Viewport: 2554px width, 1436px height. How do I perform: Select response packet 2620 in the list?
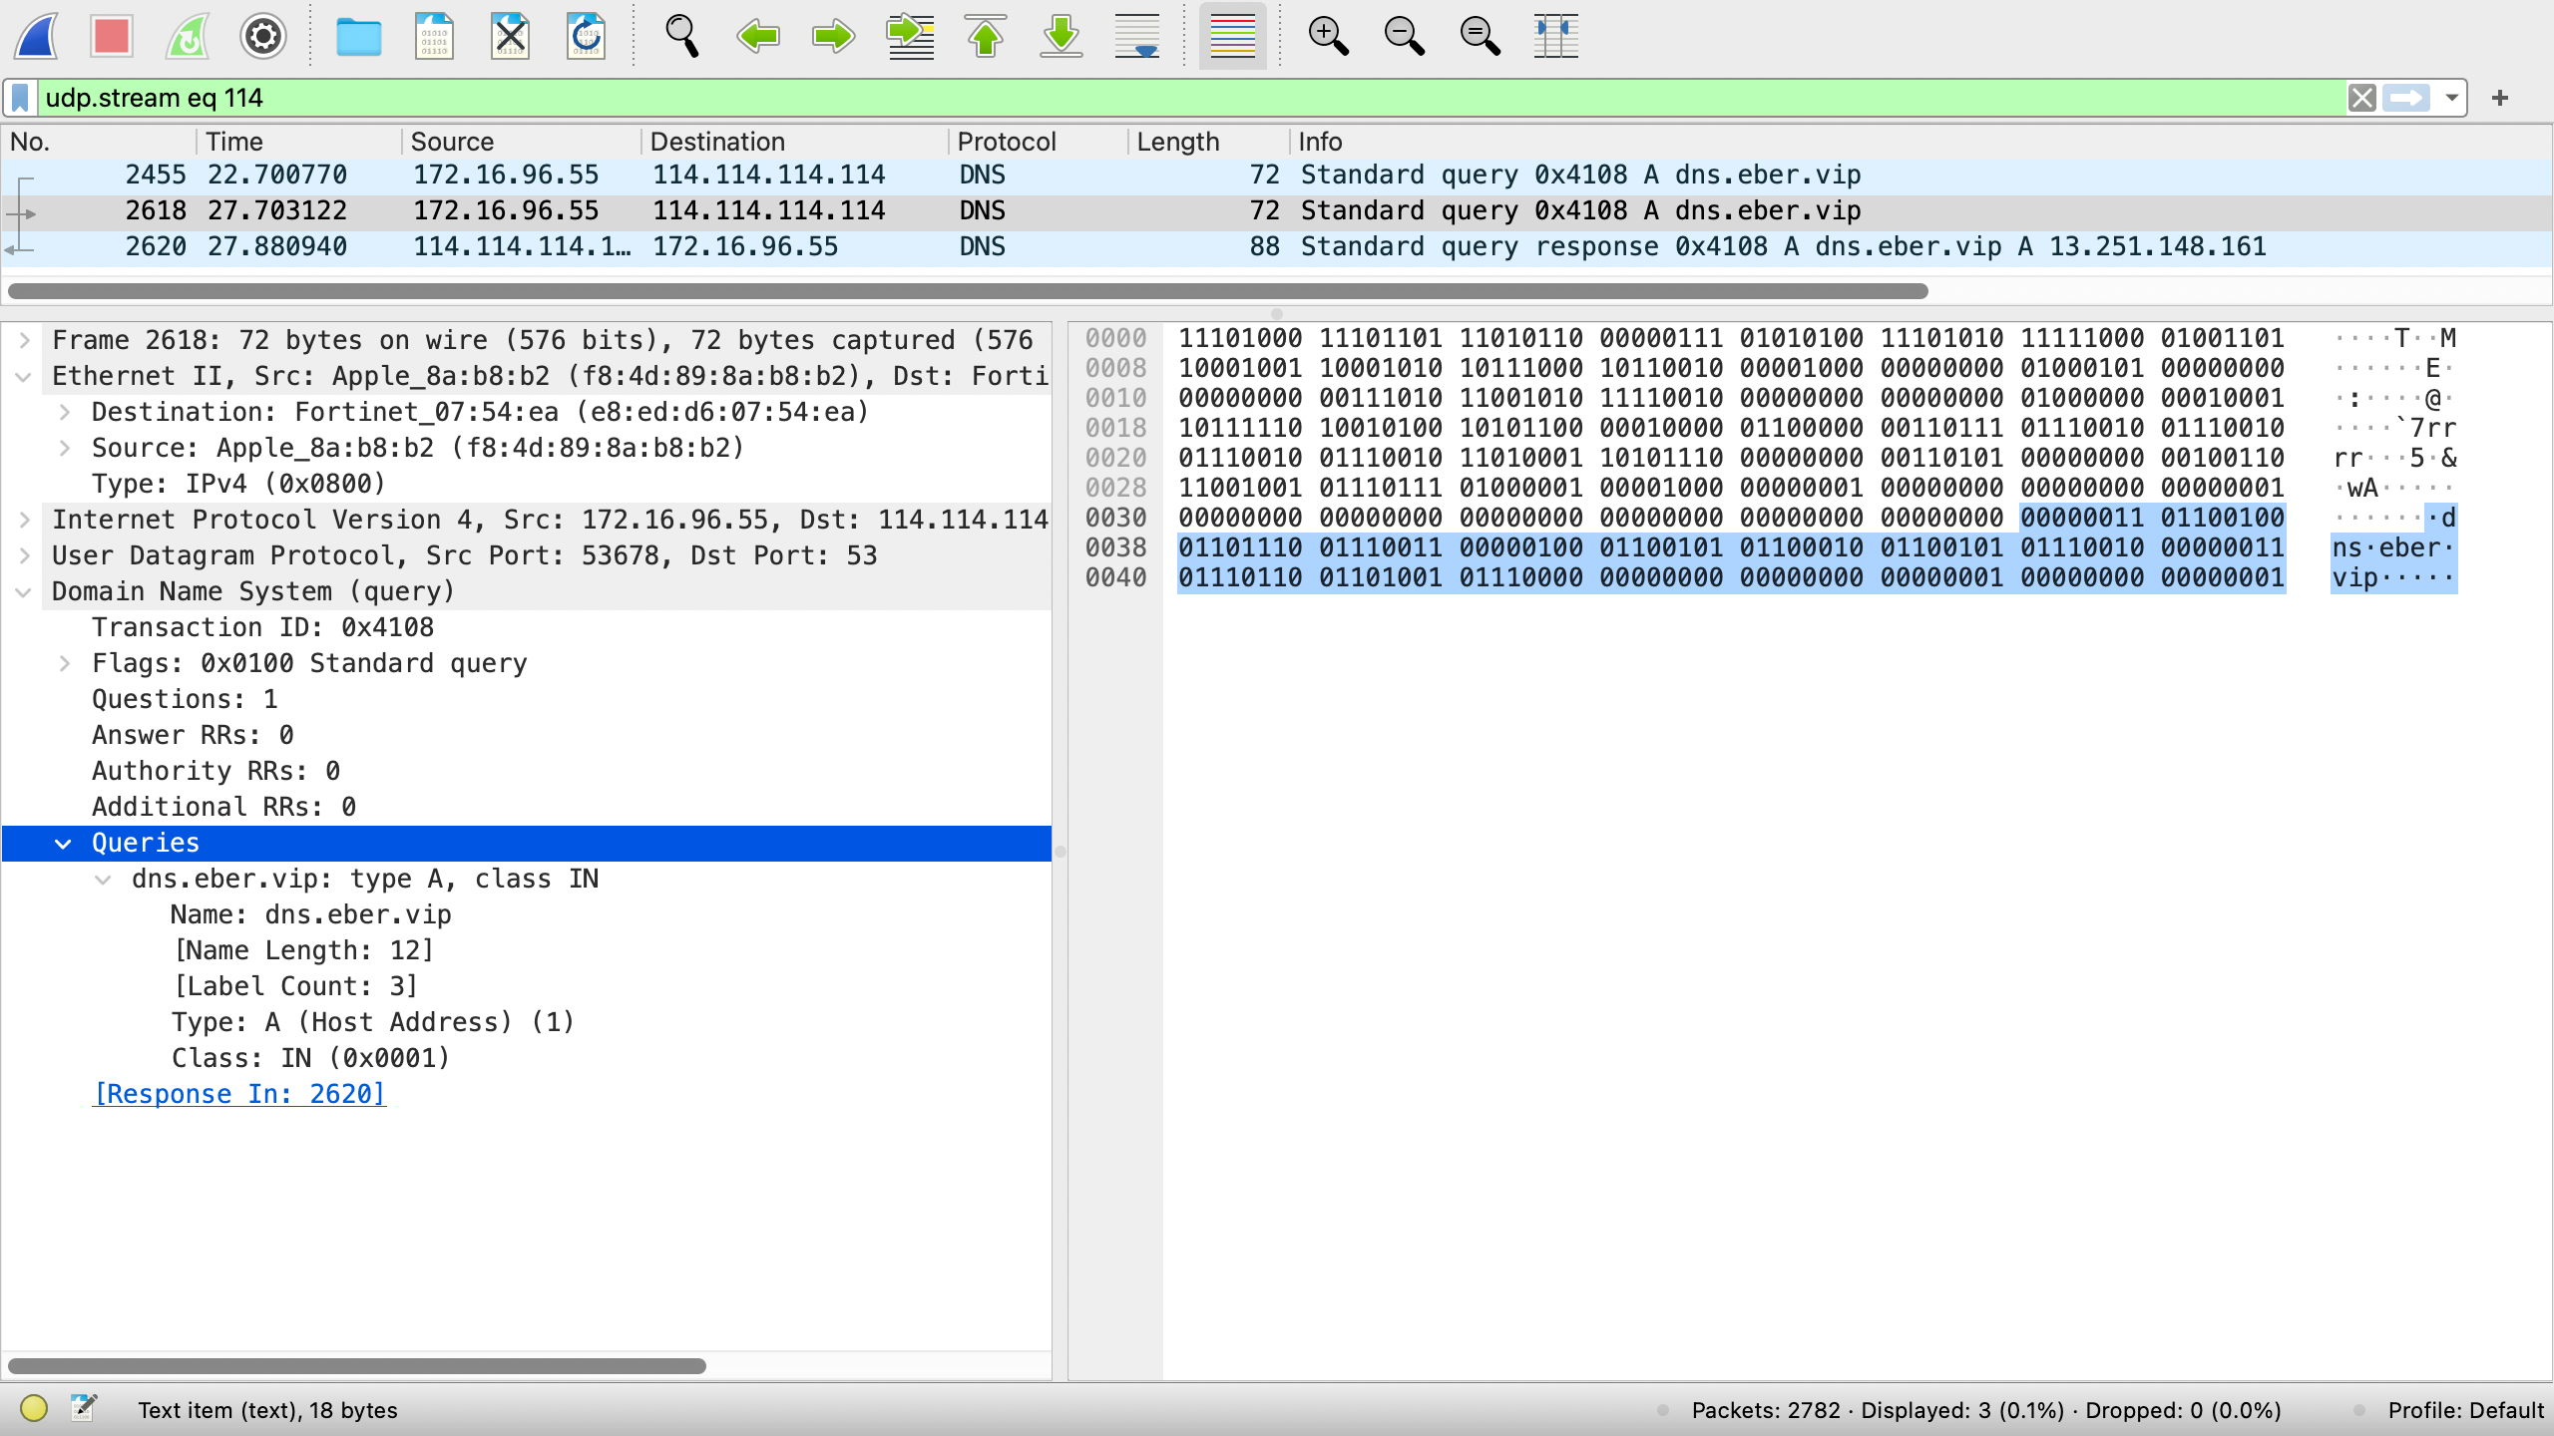[1277, 247]
